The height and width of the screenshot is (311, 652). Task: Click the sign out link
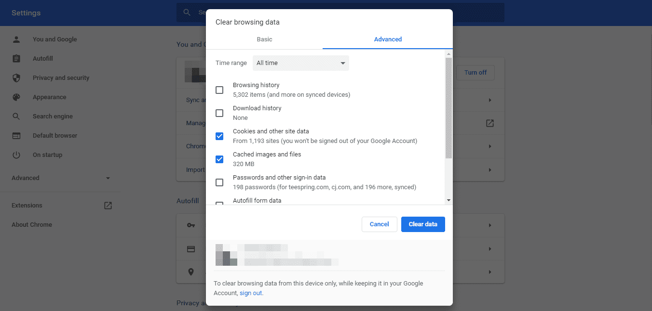tap(251, 293)
